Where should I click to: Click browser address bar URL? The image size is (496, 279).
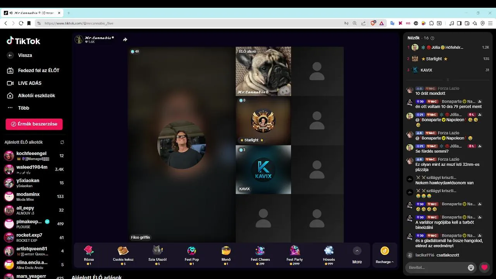(79, 23)
